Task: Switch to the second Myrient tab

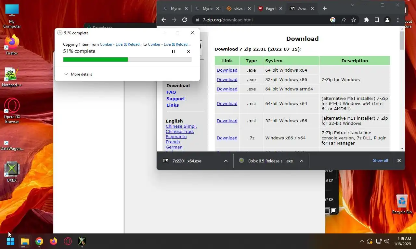Action: pos(207,8)
